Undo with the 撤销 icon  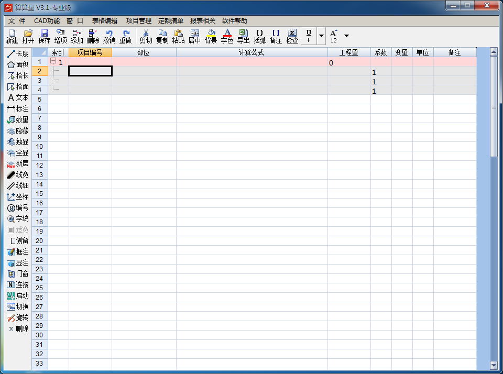[110, 36]
